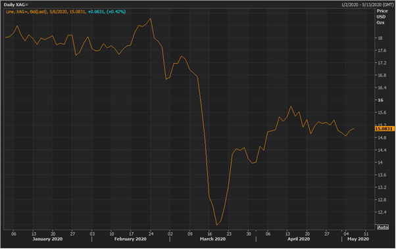The height and width of the screenshot is (249, 396).
Task: Click the 16.4 price axis tick
Action: (x=382, y=88)
